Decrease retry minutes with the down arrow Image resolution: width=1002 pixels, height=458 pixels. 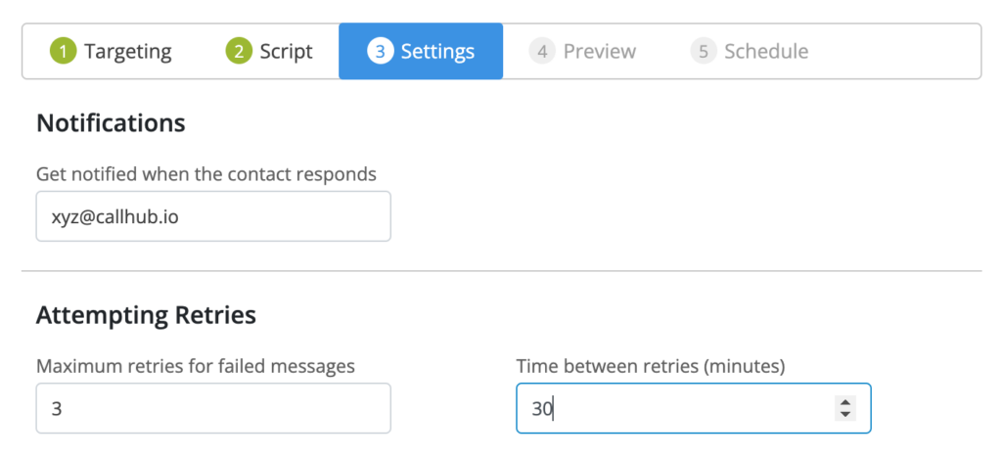click(x=844, y=415)
